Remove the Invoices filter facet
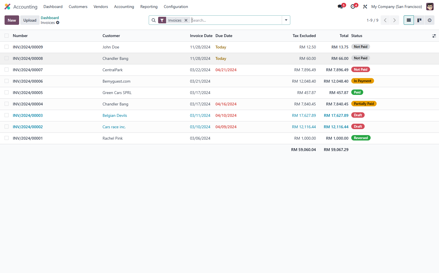439x273 pixels. coord(186,20)
